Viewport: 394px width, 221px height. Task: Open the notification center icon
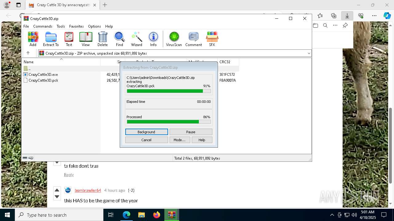[384, 215]
